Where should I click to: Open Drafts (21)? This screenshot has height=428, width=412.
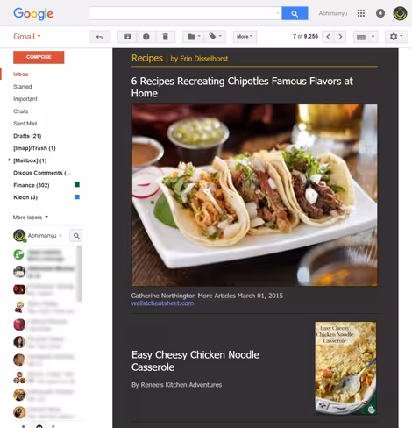click(27, 136)
